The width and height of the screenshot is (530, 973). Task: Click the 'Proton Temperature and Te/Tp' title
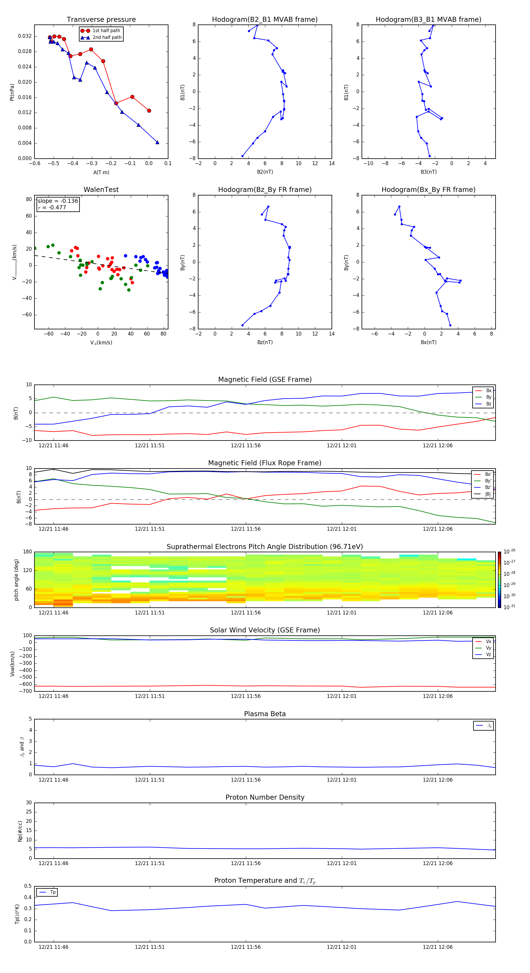(x=265, y=881)
